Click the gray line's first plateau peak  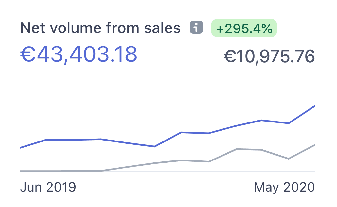(236, 149)
